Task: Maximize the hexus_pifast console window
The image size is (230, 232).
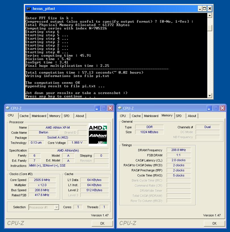Action: pyautogui.click(x=204, y=9)
